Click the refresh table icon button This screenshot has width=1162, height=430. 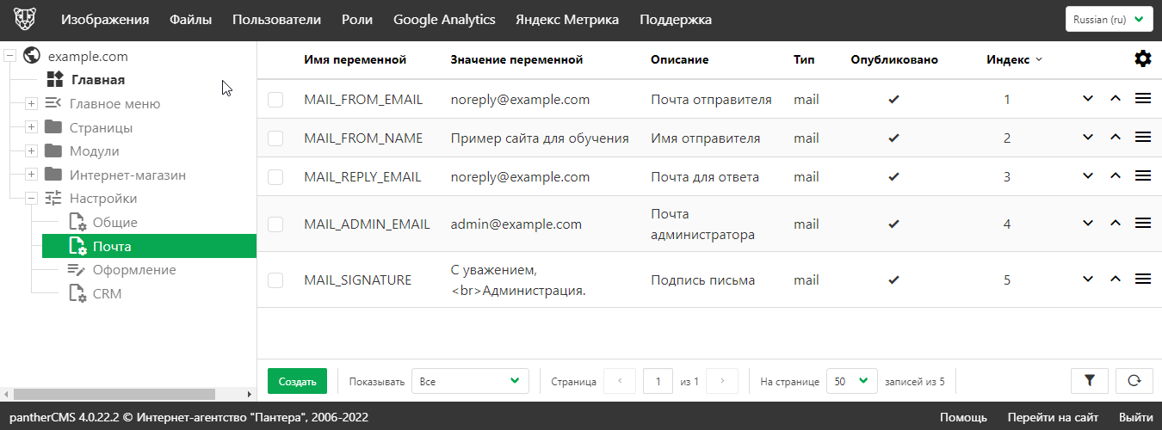1134,381
